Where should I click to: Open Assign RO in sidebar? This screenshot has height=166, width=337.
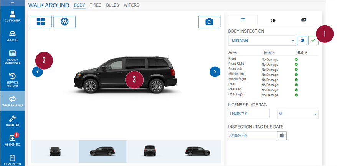(x=12, y=140)
